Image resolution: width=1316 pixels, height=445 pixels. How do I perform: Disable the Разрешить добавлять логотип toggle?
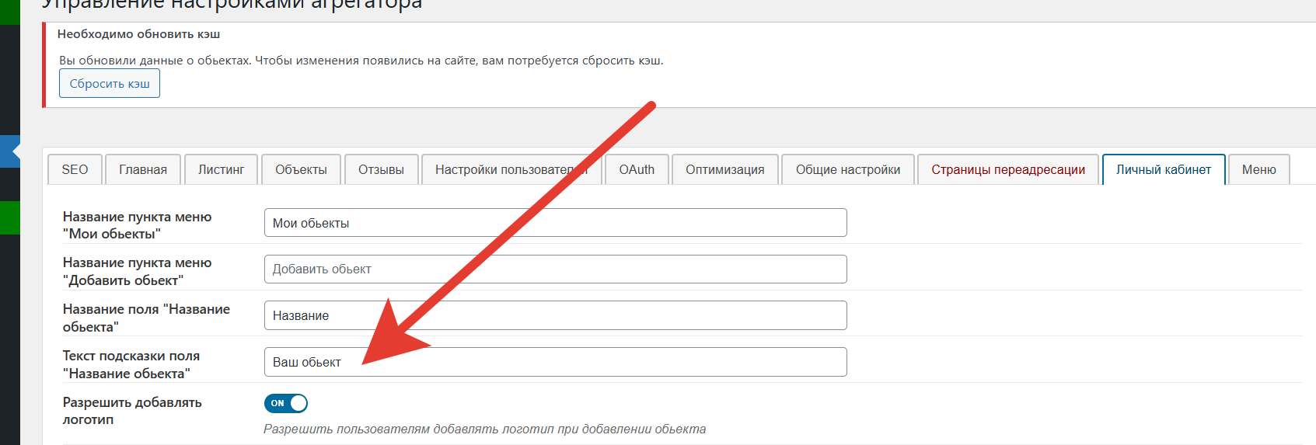pyautogui.click(x=287, y=403)
